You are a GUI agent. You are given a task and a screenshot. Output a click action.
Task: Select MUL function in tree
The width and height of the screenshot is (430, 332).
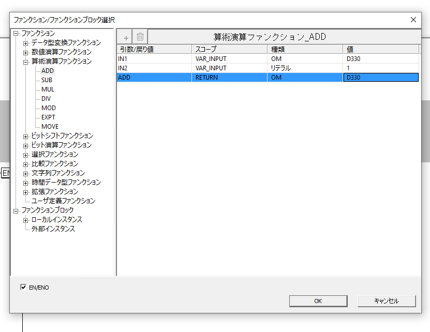48,89
